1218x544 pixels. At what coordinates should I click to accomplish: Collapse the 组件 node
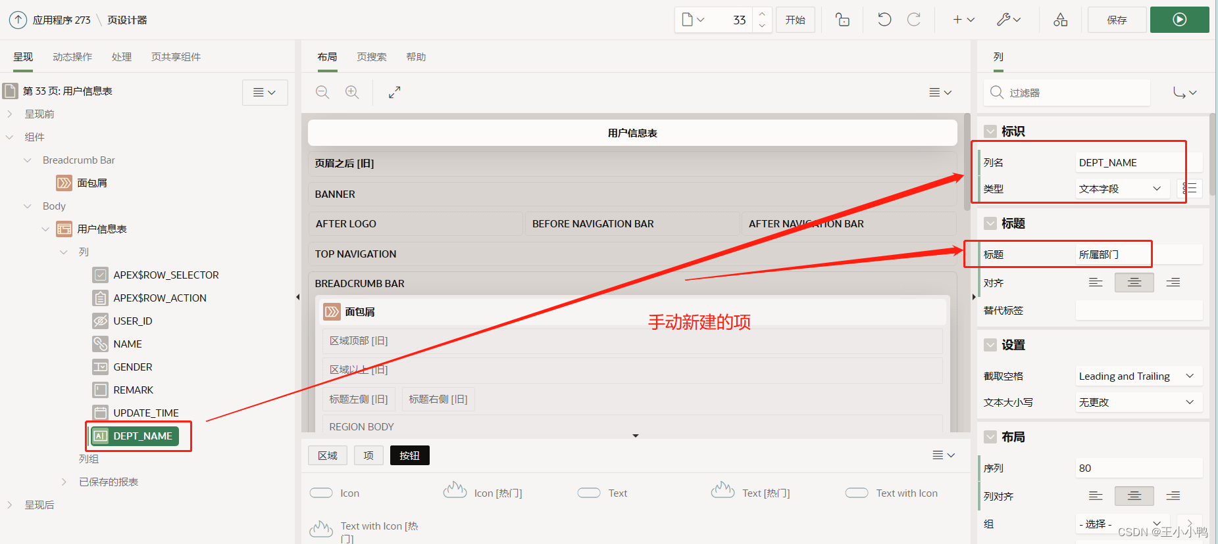pyautogui.click(x=10, y=137)
